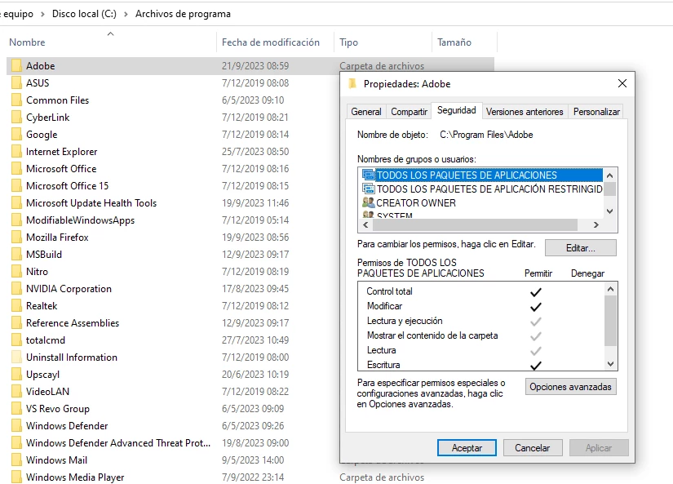Select the VS Revo Group folder name

coord(58,409)
